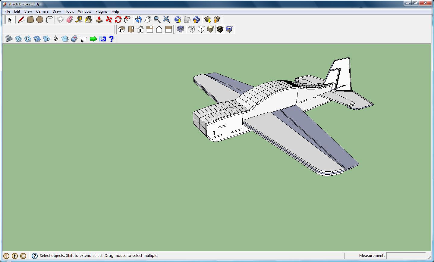The height and width of the screenshot is (262, 434).
Task: Open the Plugins menu
Action: pos(101,11)
